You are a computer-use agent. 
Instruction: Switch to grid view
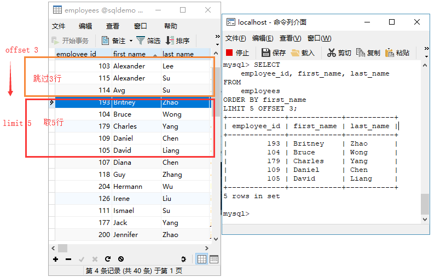[202, 259]
